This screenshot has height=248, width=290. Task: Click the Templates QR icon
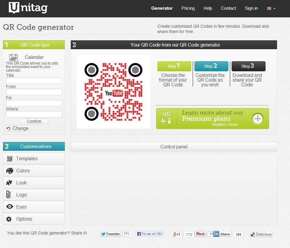pos(10,159)
